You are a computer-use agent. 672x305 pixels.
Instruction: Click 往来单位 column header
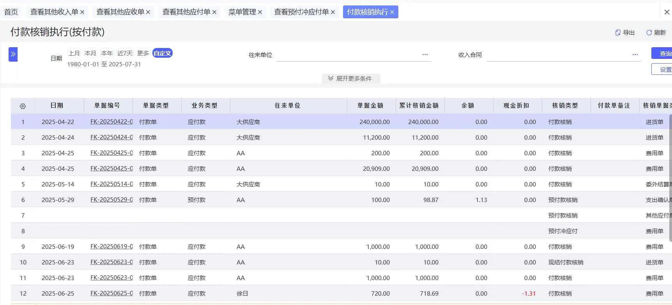click(288, 106)
